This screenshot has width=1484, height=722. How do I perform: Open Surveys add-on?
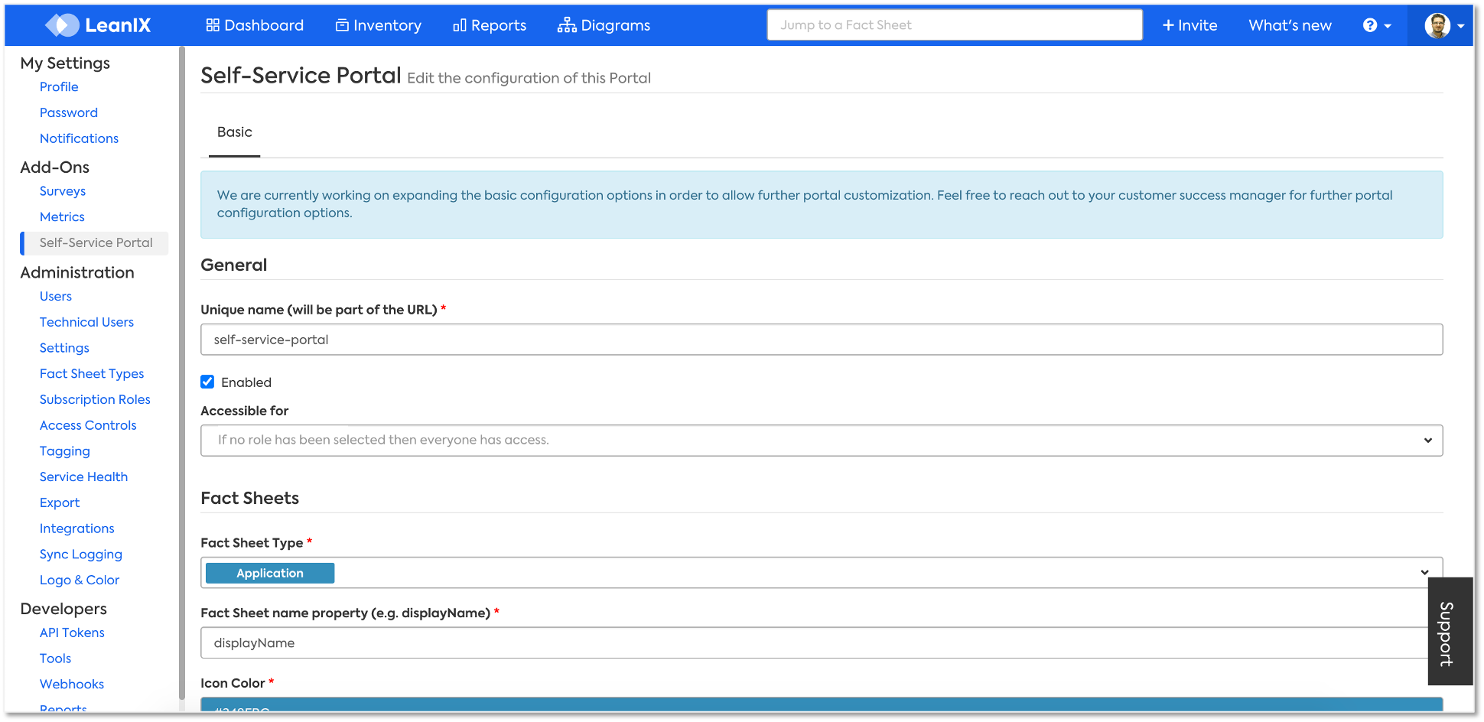pos(63,191)
